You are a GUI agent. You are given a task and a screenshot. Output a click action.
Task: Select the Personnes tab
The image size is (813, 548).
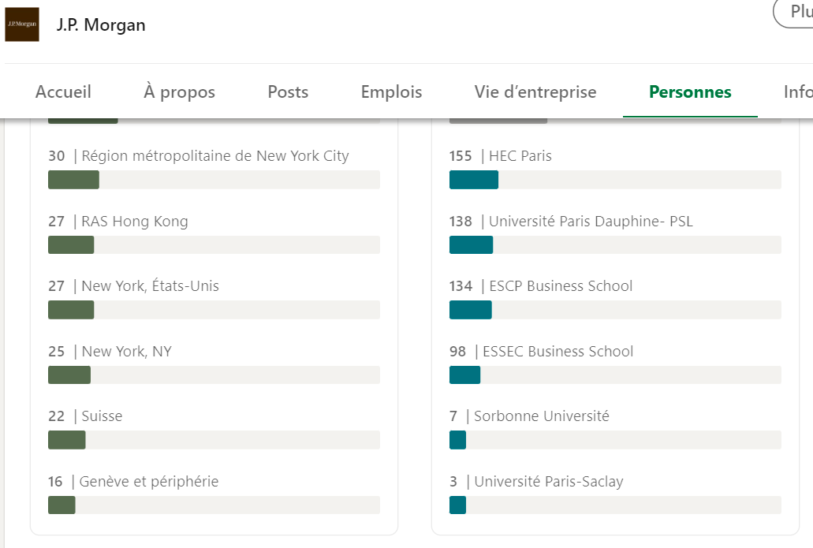[x=690, y=91]
